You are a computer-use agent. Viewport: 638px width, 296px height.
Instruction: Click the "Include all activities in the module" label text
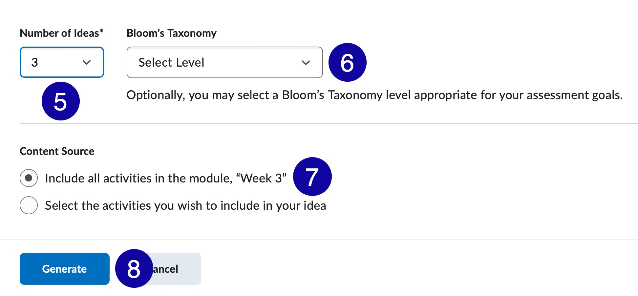click(166, 179)
